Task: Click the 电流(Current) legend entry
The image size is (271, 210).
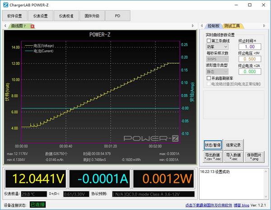Action: pos(39,51)
